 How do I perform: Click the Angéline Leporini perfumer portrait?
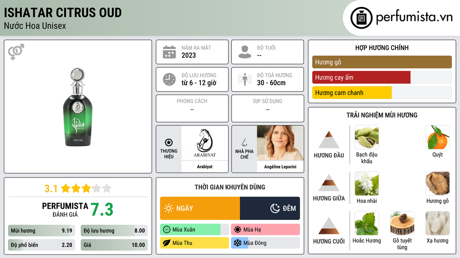click(x=280, y=143)
